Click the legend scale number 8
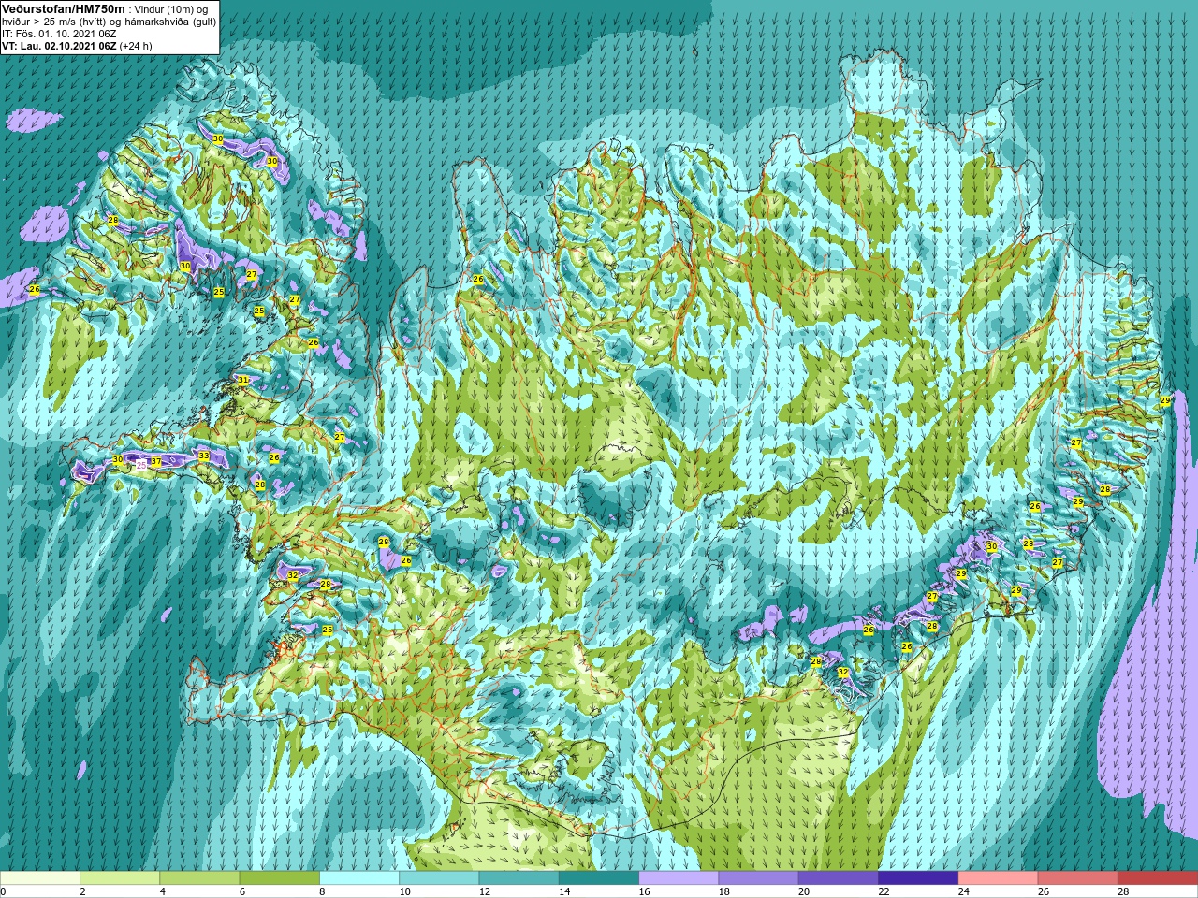 coord(323,891)
